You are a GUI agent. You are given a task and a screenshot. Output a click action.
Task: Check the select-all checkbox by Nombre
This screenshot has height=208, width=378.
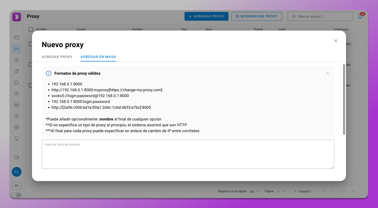coord(31,29)
